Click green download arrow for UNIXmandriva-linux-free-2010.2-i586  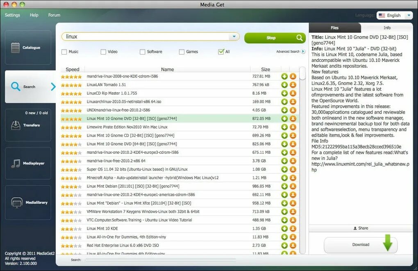[x=284, y=110]
